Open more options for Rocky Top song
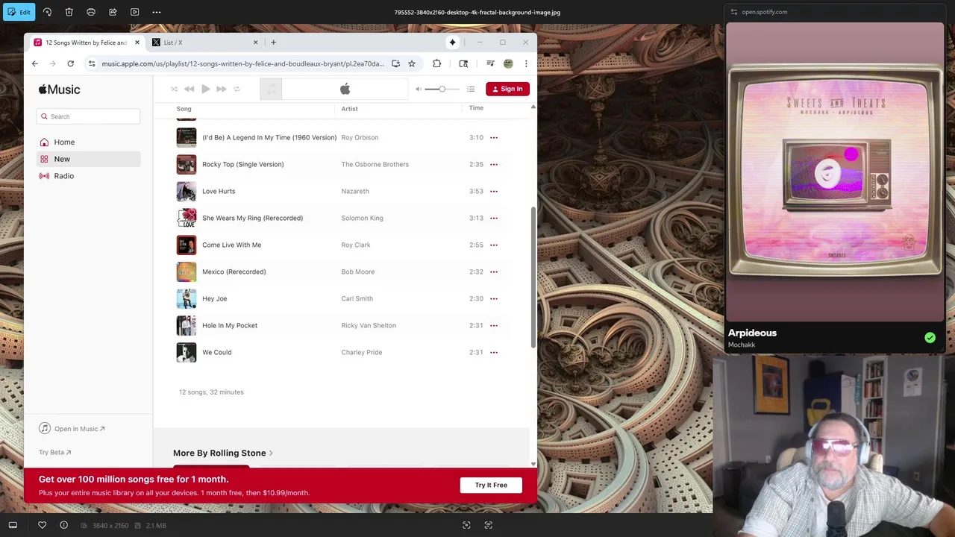This screenshot has width=955, height=537. [x=493, y=164]
